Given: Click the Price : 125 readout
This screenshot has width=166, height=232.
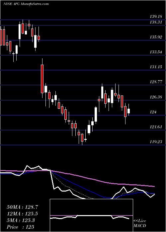Looking at the screenshot, I should click(20, 227).
